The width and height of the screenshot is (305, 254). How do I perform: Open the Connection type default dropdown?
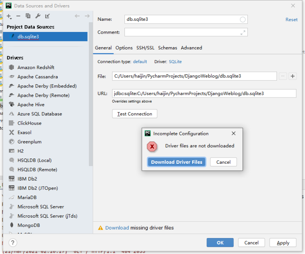(140, 62)
